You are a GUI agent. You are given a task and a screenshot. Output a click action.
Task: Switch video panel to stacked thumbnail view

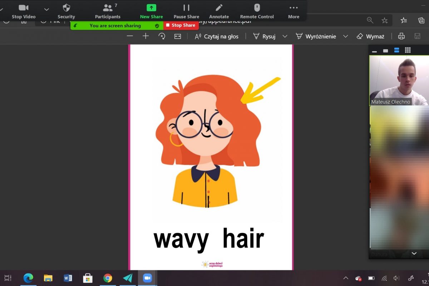tap(396, 50)
